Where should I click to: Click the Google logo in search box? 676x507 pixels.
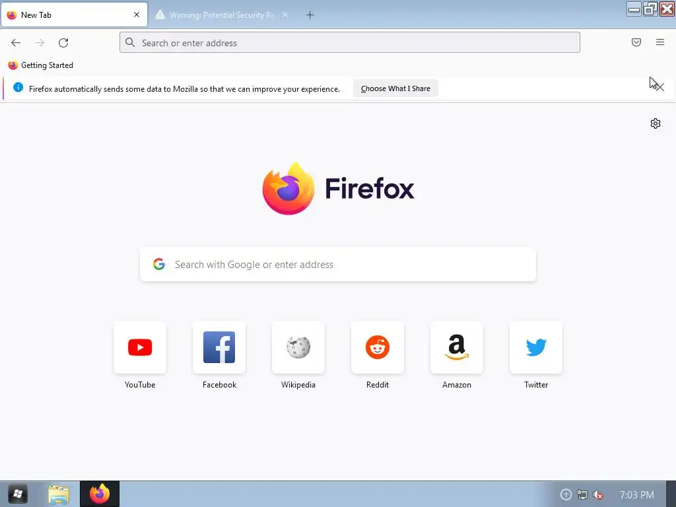point(159,264)
